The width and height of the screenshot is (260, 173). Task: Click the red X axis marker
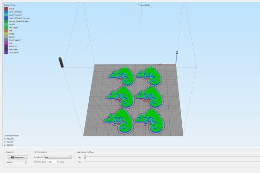159,64
